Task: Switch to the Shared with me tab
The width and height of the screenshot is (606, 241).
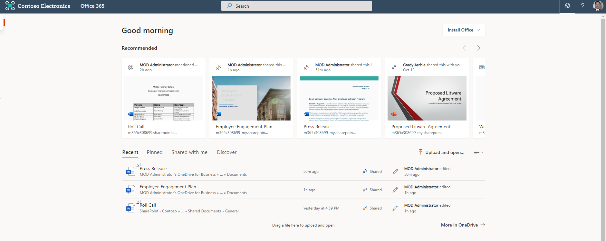Action: point(189,152)
